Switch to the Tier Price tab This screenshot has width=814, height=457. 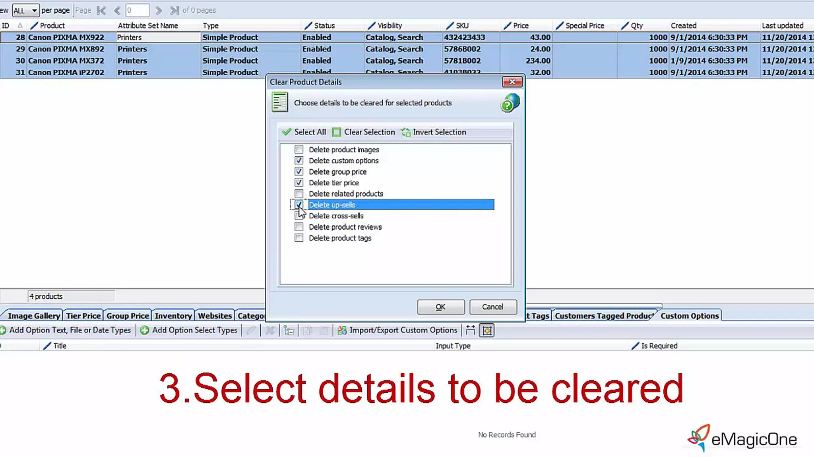pos(83,316)
